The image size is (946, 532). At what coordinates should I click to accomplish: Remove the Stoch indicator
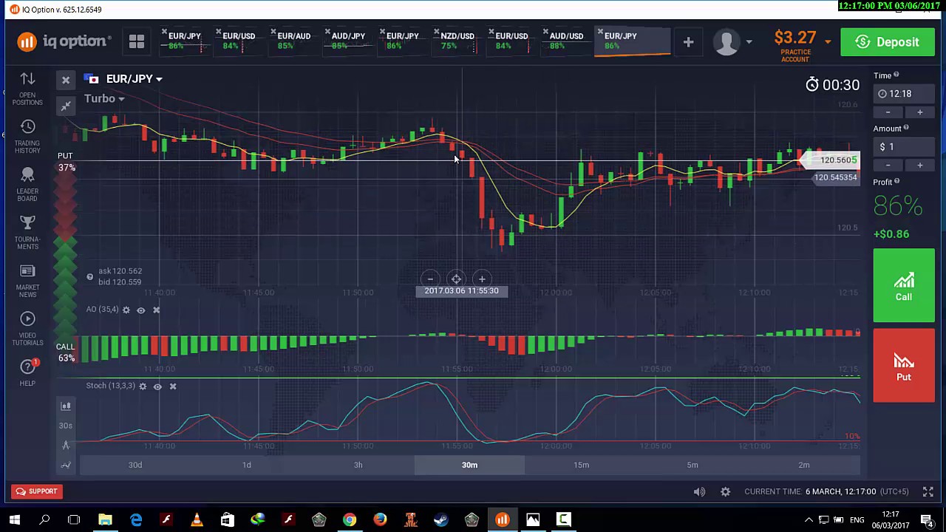click(173, 386)
